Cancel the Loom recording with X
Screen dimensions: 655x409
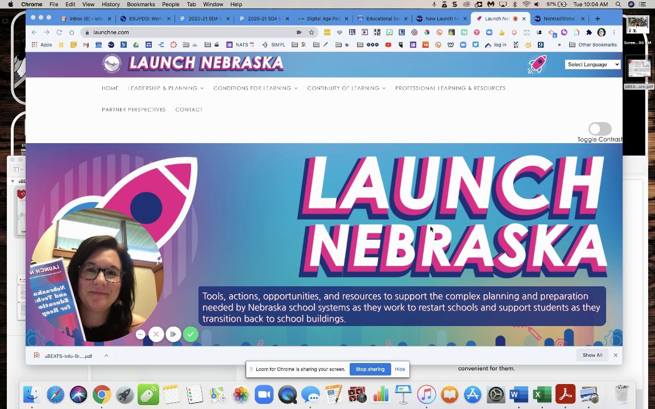[x=156, y=334]
